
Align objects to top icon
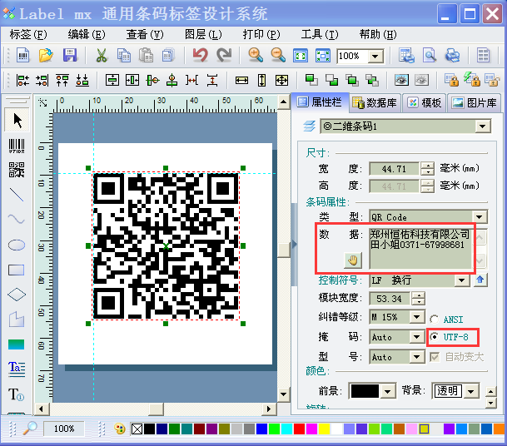tap(62, 80)
